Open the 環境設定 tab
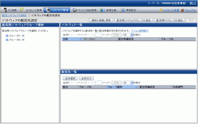 (x=128, y=10)
